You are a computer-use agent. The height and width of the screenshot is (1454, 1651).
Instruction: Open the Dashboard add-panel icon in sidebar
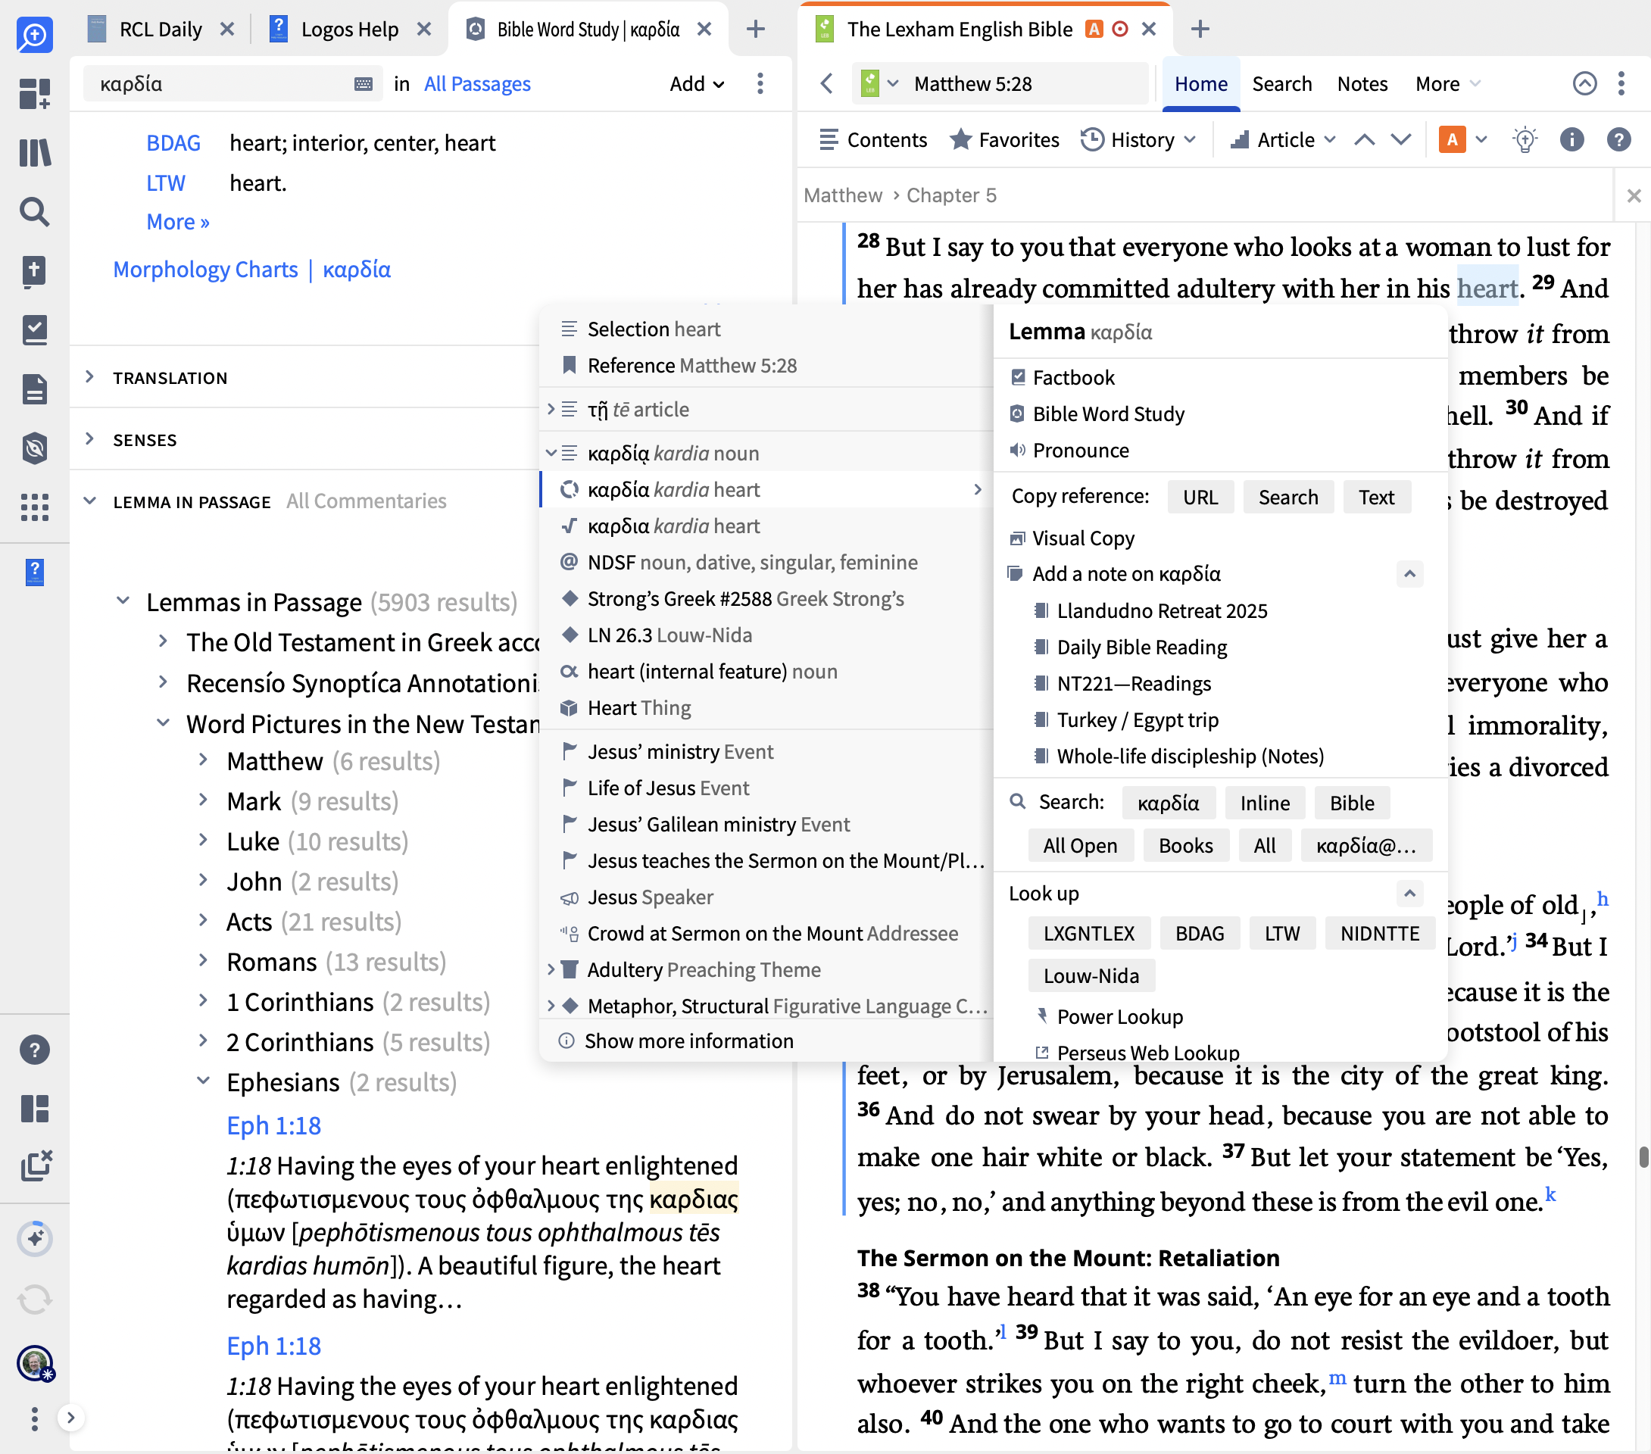[x=35, y=93]
